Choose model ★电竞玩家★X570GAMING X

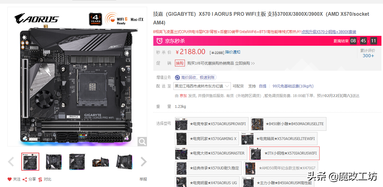pos(207,139)
